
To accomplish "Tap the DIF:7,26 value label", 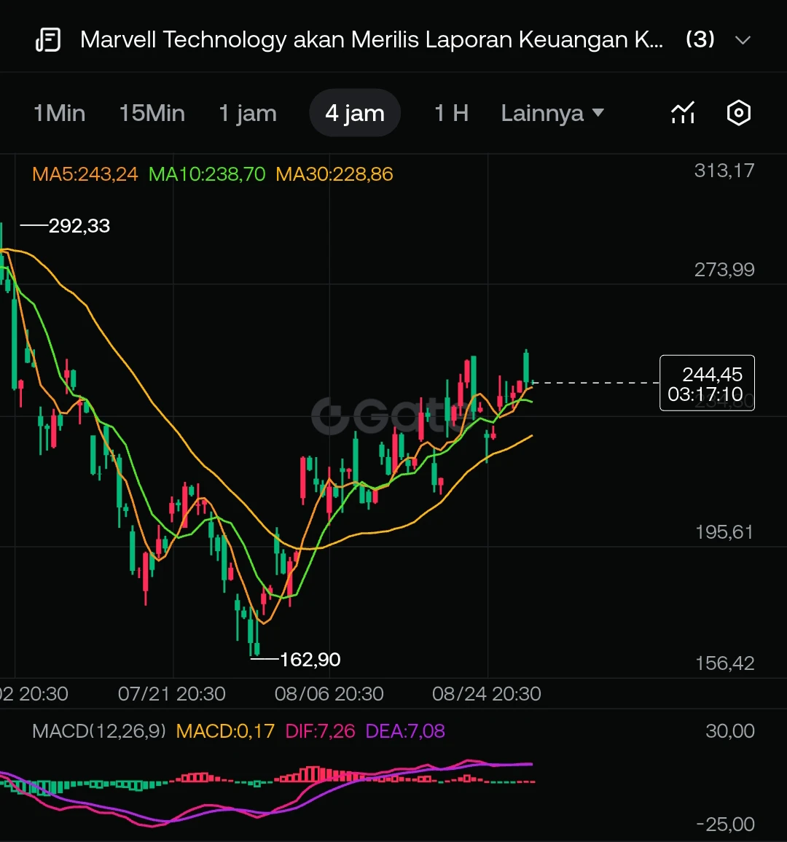I will pyautogui.click(x=320, y=731).
